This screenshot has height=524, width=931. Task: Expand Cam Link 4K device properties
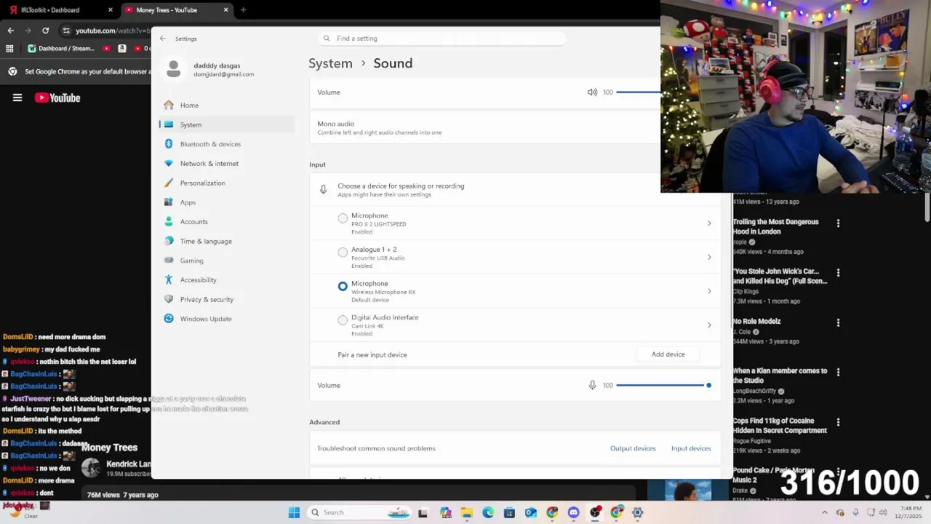[709, 325]
